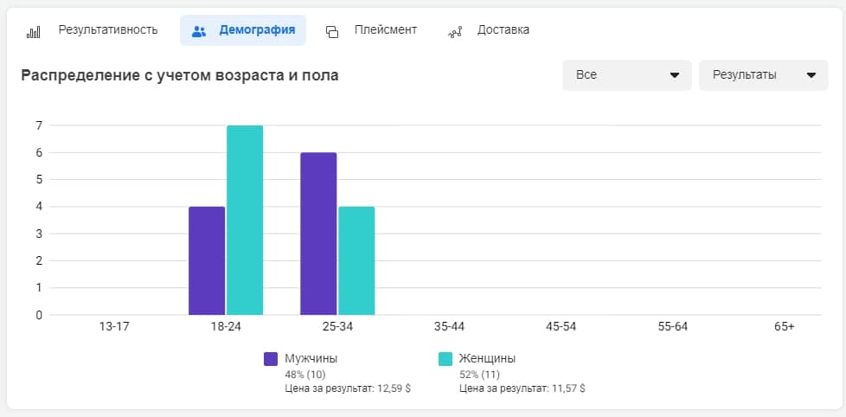Click the 45-54 age axis label
Viewport: 846px width, 417px height.
561,327
